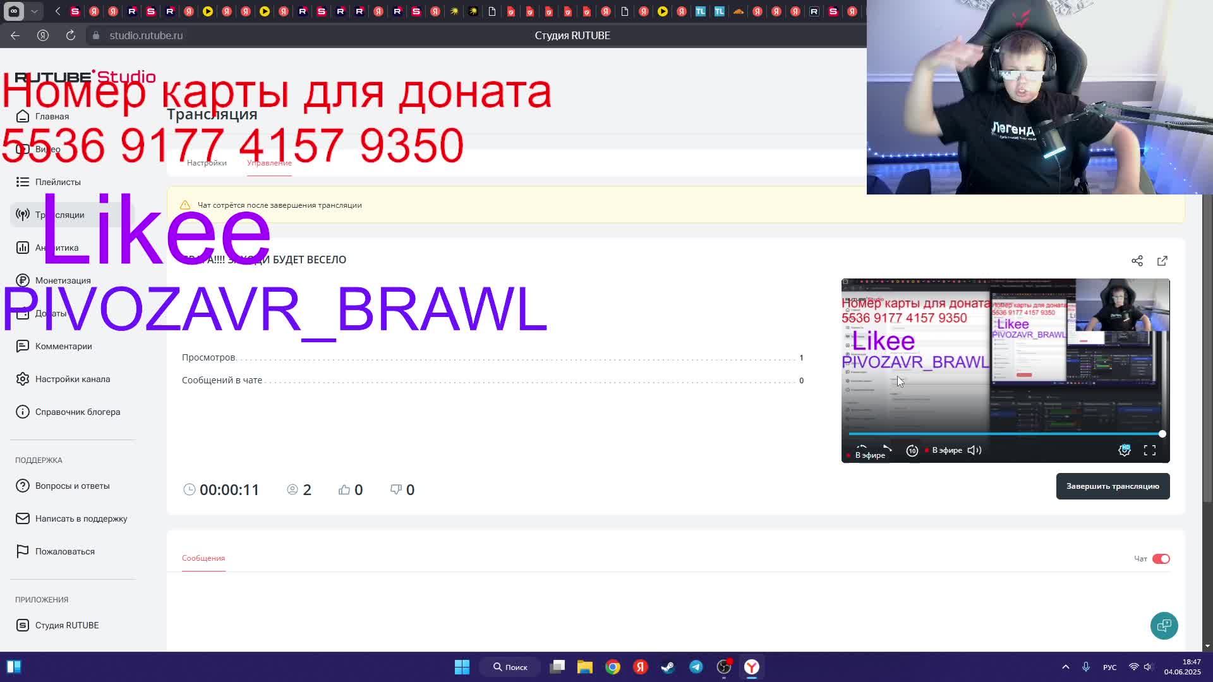This screenshot has height=682, width=1213.
Task: Open stream in new window icon
Action: pyautogui.click(x=1162, y=261)
